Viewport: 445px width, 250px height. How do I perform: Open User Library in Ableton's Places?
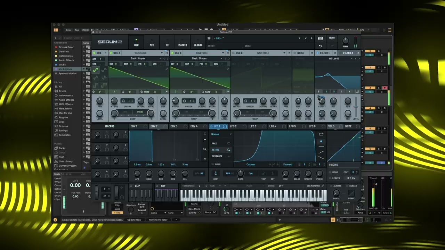pyautogui.click(x=65, y=161)
